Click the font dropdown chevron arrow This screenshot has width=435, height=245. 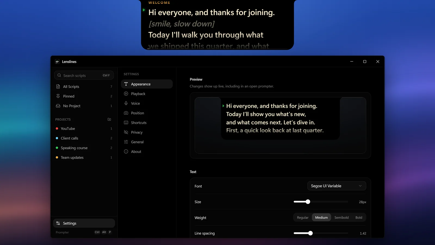pos(360,186)
